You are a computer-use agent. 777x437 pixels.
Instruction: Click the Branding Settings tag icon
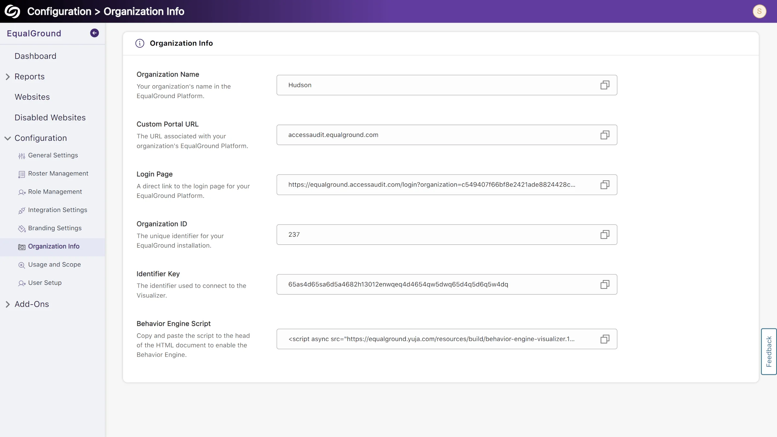click(x=22, y=229)
